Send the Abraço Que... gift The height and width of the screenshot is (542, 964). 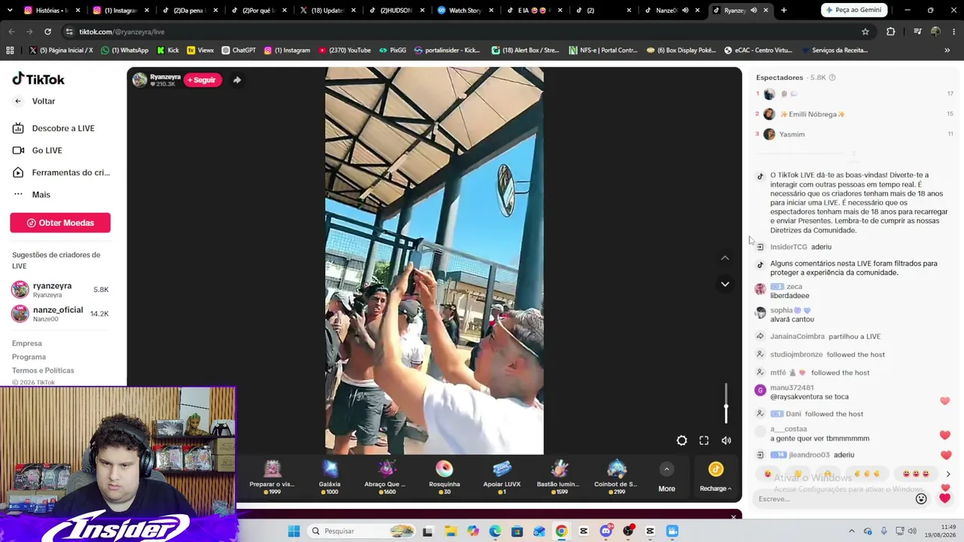(x=386, y=478)
